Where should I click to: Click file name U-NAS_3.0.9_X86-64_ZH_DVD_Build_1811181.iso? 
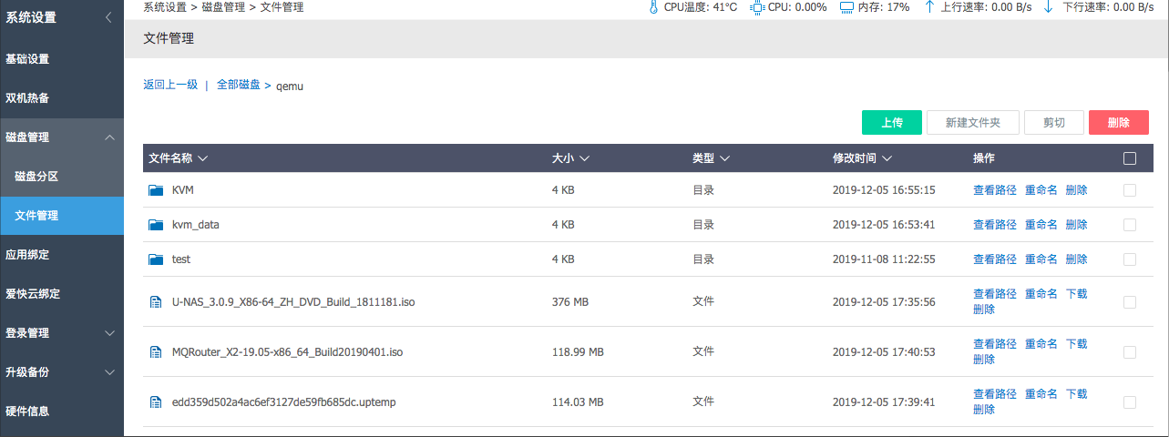pyautogui.click(x=293, y=301)
